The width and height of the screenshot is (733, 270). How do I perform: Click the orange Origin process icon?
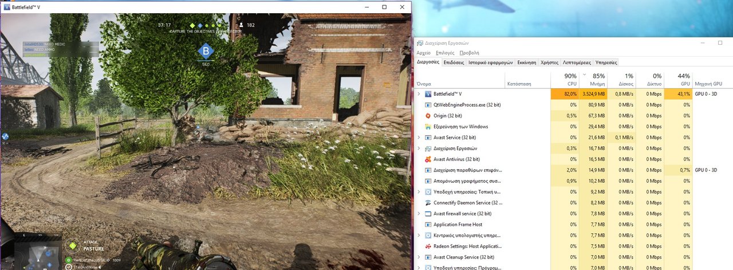pyautogui.click(x=428, y=116)
